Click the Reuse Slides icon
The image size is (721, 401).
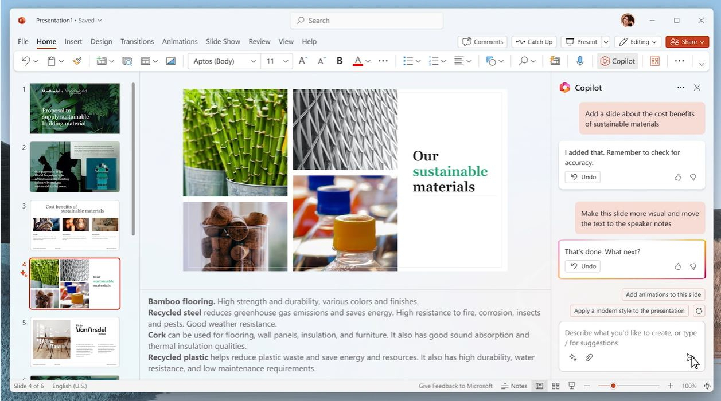click(x=127, y=61)
